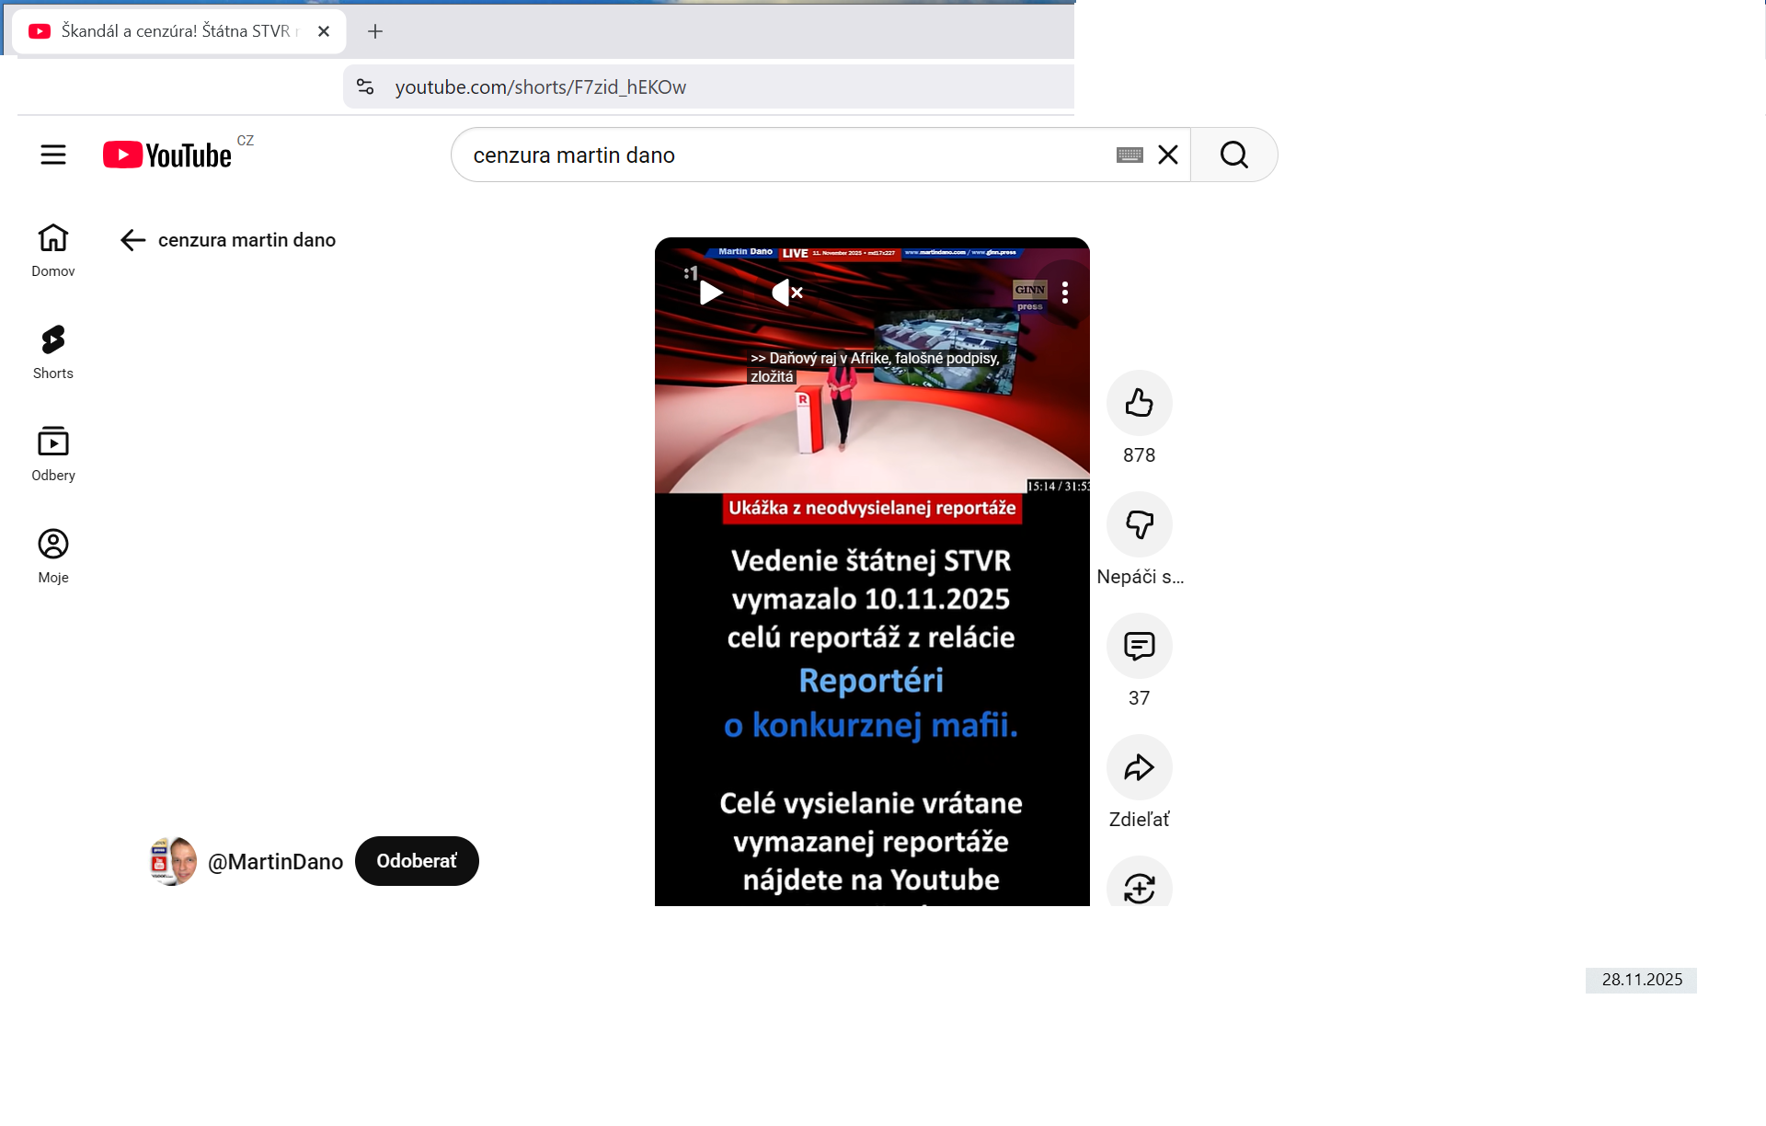Open the comments panel

click(x=1139, y=646)
